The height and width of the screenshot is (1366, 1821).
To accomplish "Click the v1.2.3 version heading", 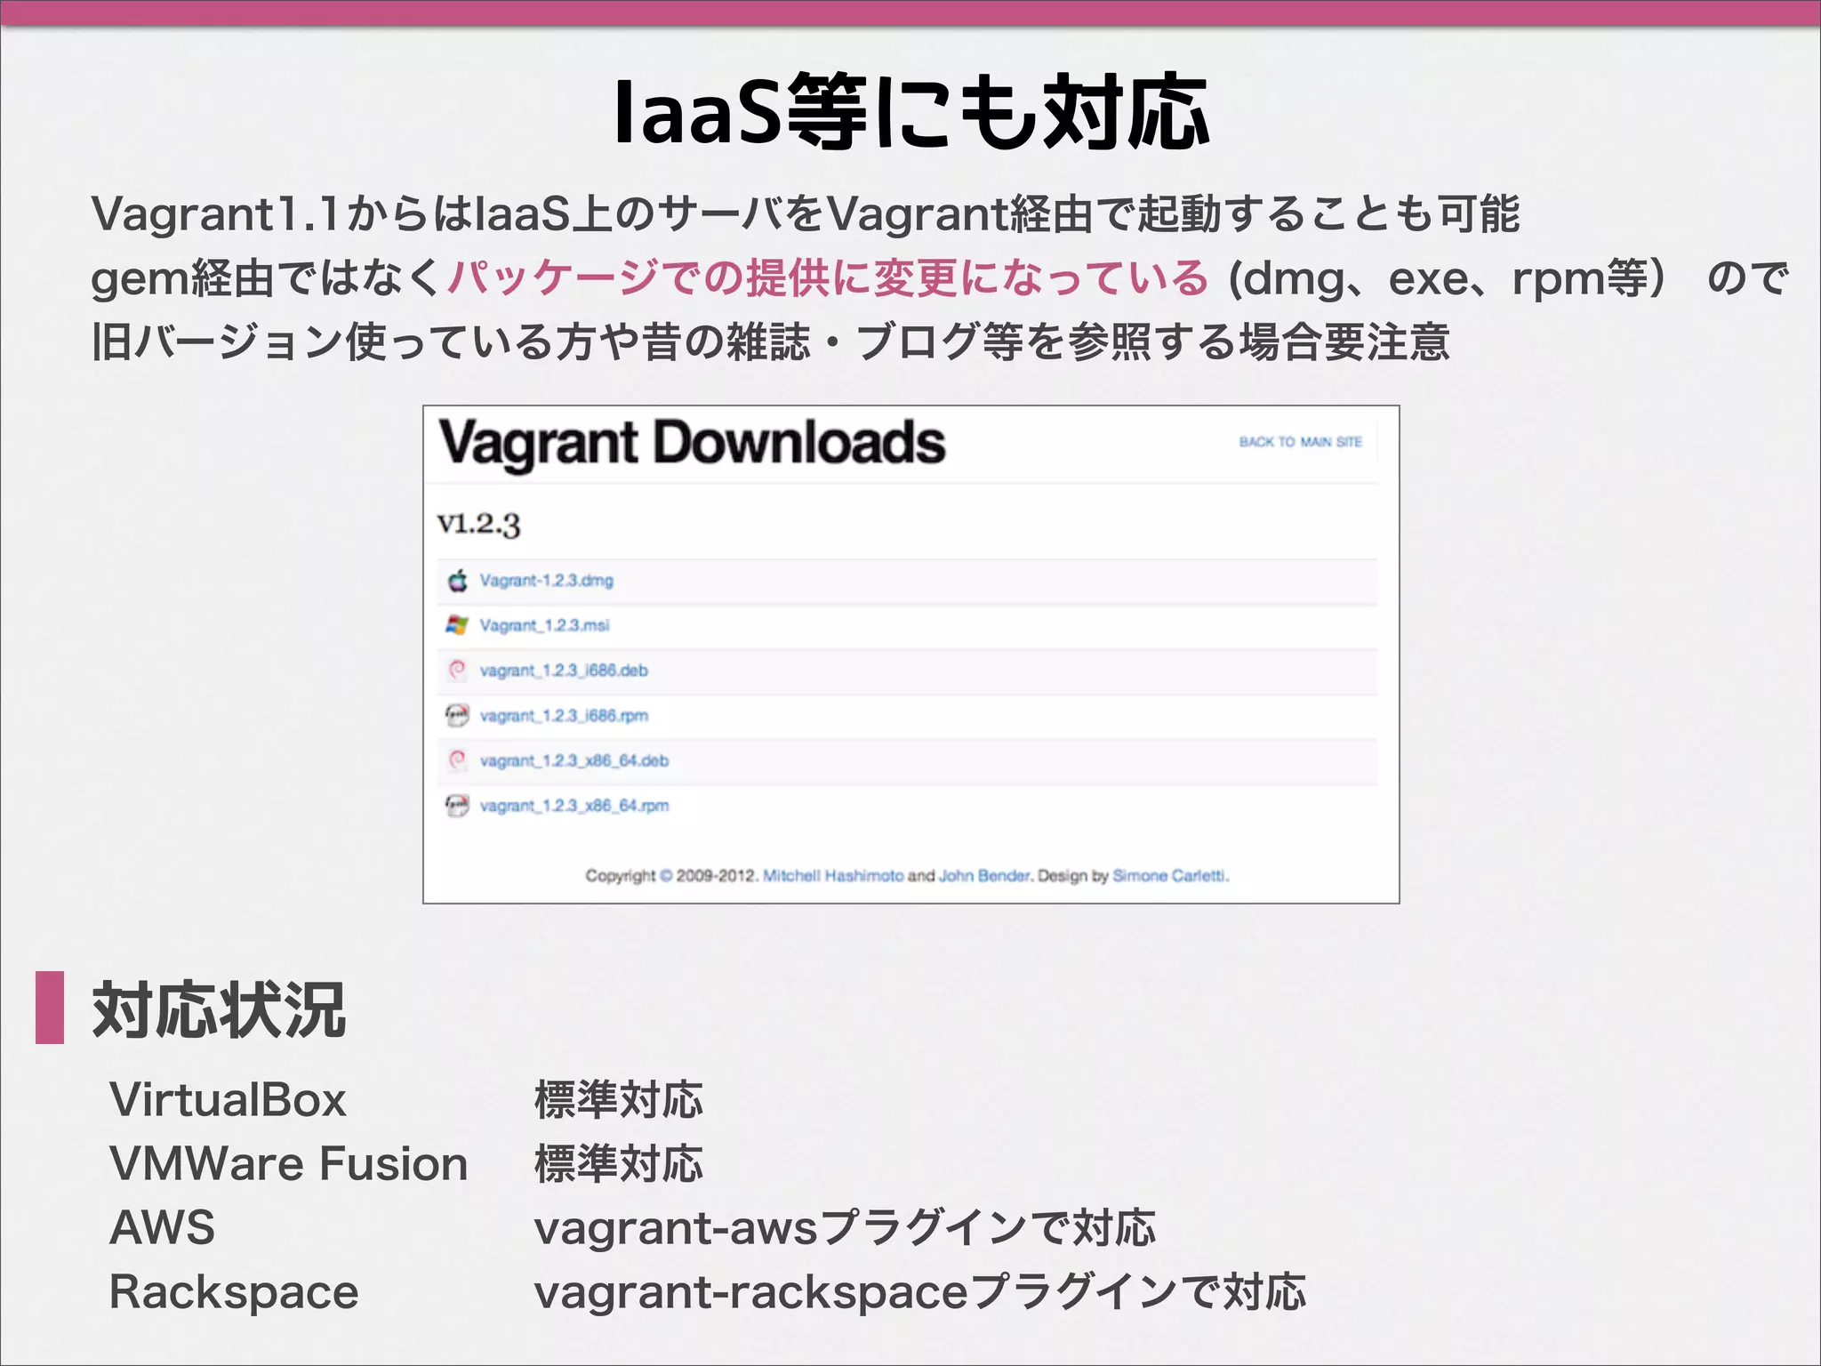I will point(478,524).
